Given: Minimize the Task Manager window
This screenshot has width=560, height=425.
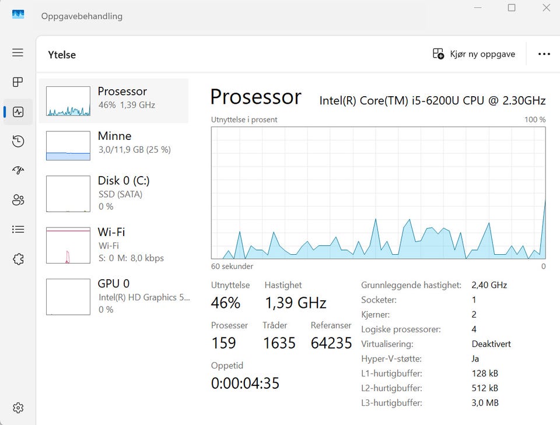Looking at the screenshot, I should (x=478, y=8).
